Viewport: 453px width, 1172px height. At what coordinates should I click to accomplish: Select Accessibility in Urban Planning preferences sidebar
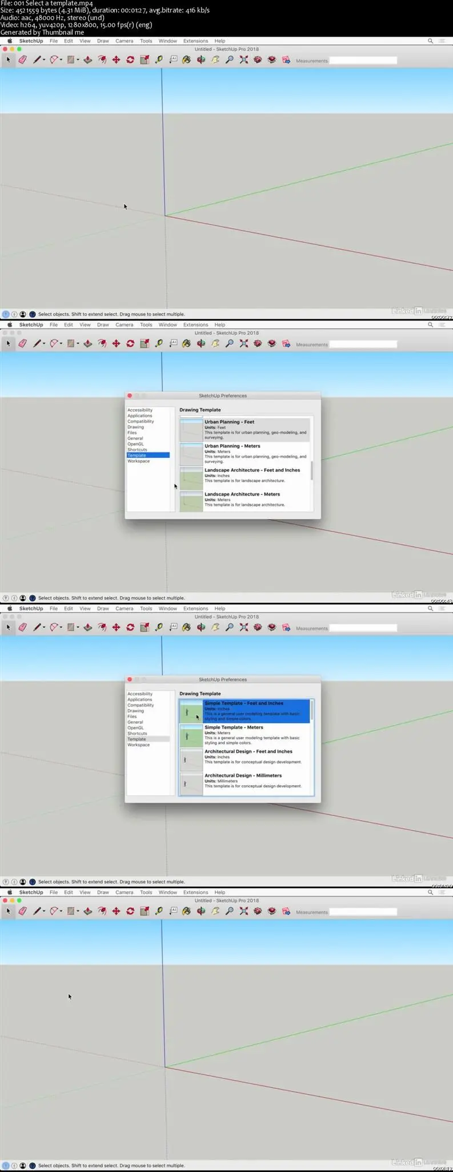pos(140,410)
